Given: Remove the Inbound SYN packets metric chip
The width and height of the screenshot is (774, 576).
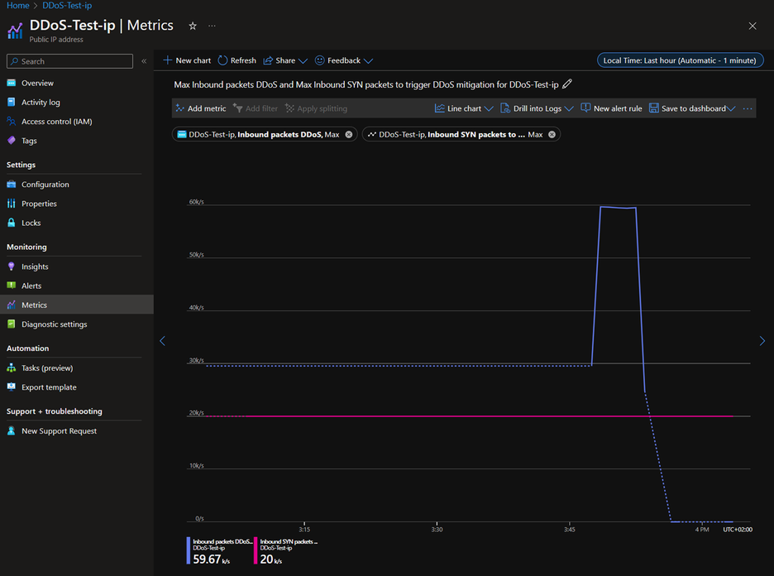Looking at the screenshot, I should (552, 134).
